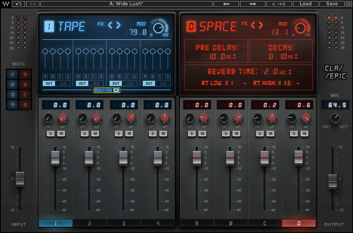Mute reverb C in MUTE panel

(x=25, y=95)
